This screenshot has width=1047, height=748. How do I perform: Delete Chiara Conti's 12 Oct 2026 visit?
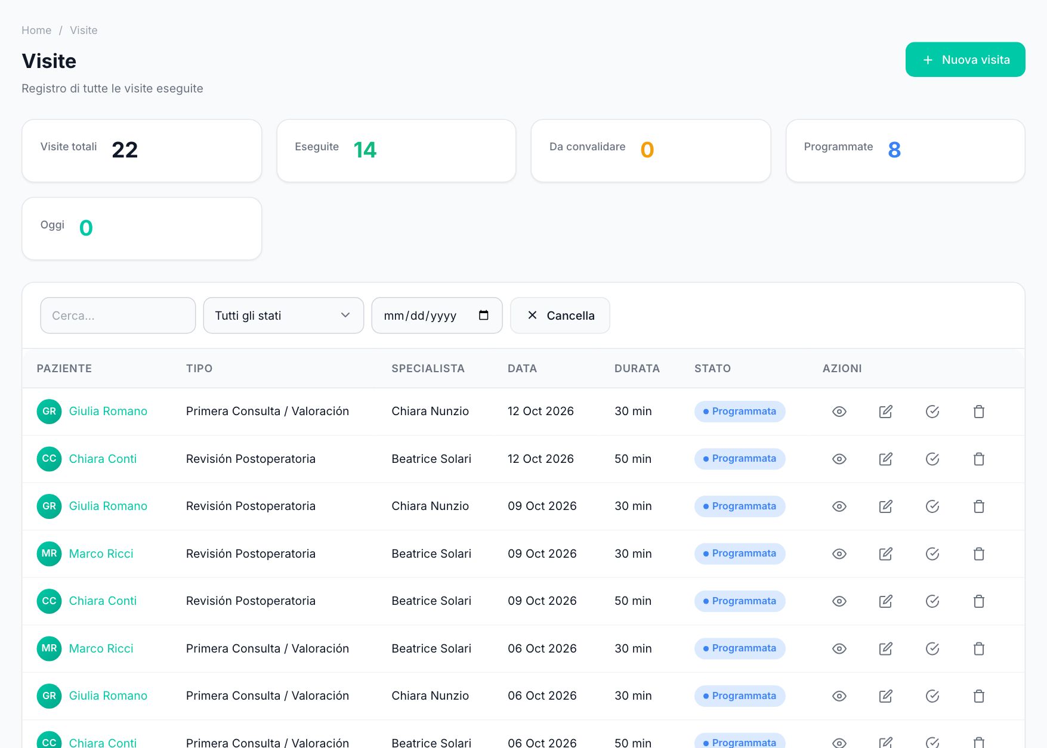click(x=978, y=459)
